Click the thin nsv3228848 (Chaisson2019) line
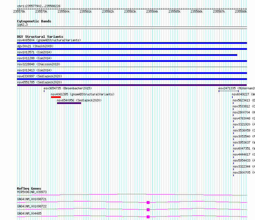 (132, 67)
